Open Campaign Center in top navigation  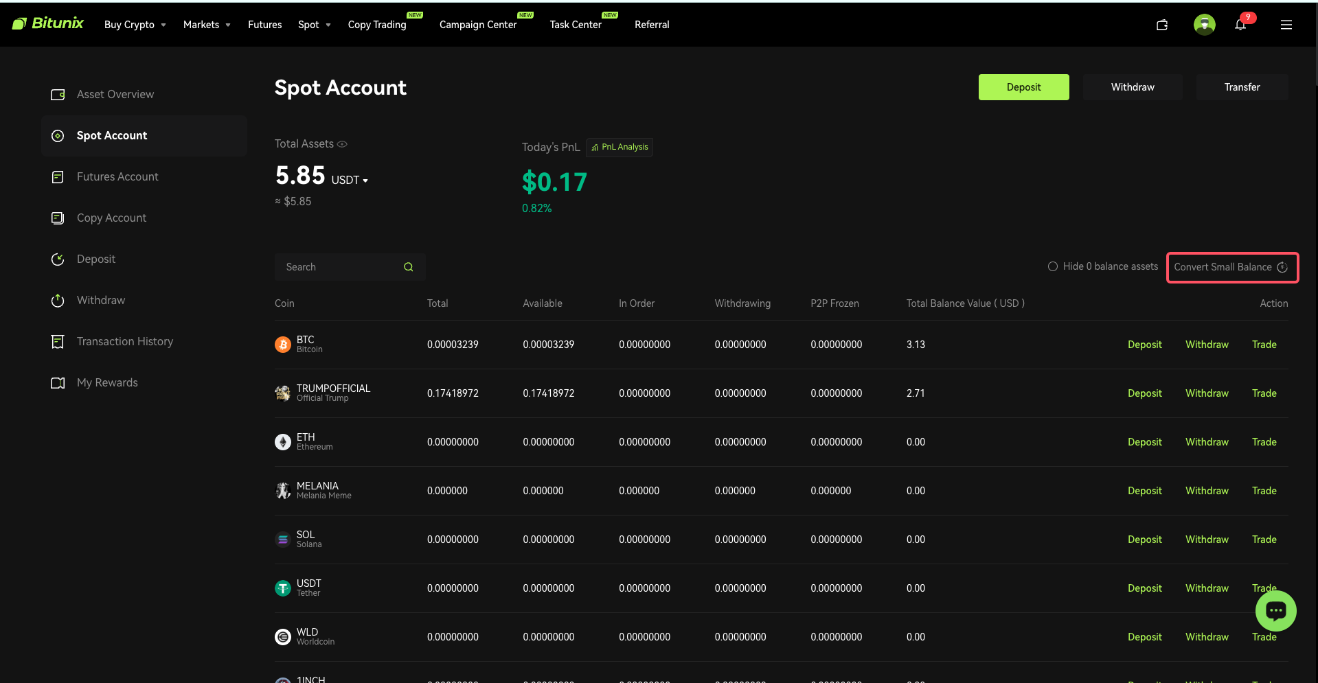(x=478, y=25)
